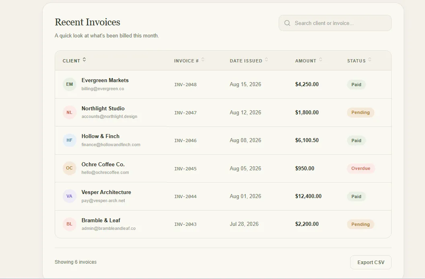Click the BL avatar for Bramble & Leaf
425x279 pixels.
coord(70,224)
